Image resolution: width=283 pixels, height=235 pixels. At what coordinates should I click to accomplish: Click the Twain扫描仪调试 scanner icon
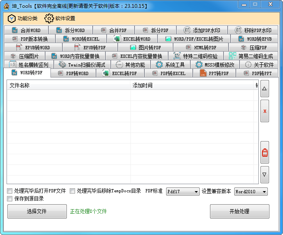tap(62, 64)
